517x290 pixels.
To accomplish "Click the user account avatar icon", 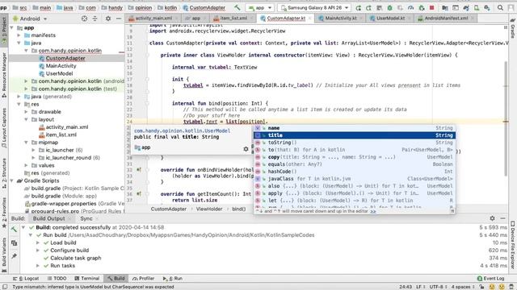I will [x=511, y=7].
